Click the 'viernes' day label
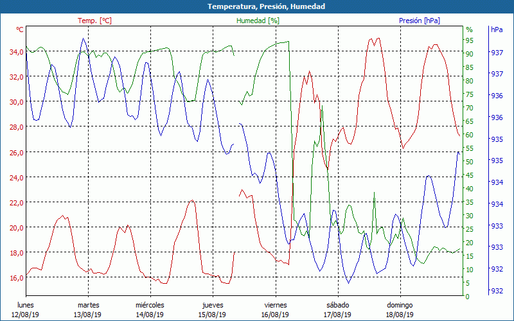 (x=276, y=305)
